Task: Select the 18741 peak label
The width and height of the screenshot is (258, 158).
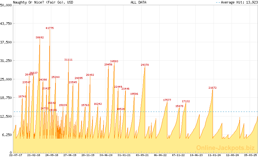Action: 22,96
